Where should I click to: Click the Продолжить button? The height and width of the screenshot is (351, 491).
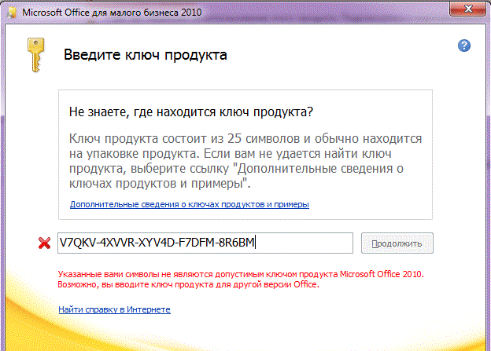click(x=397, y=243)
